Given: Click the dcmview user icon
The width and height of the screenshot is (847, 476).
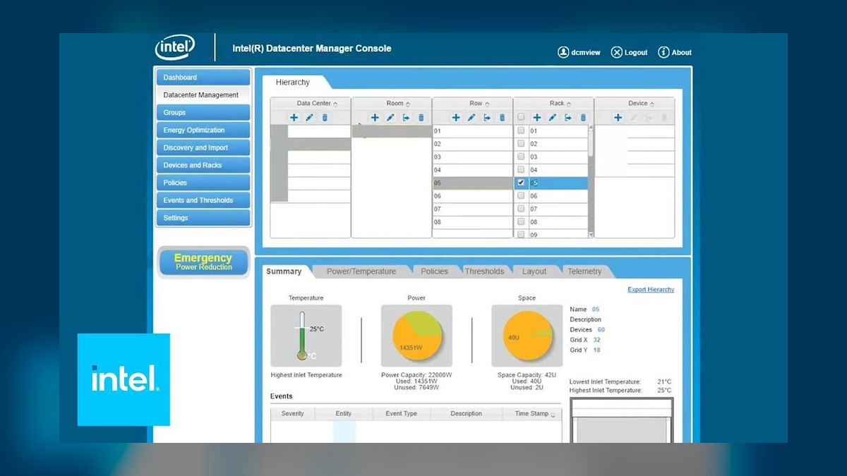Looking at the screenshot, I should 563,52.
